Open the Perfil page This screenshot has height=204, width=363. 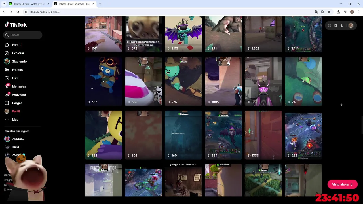click(x=12, y=111)
